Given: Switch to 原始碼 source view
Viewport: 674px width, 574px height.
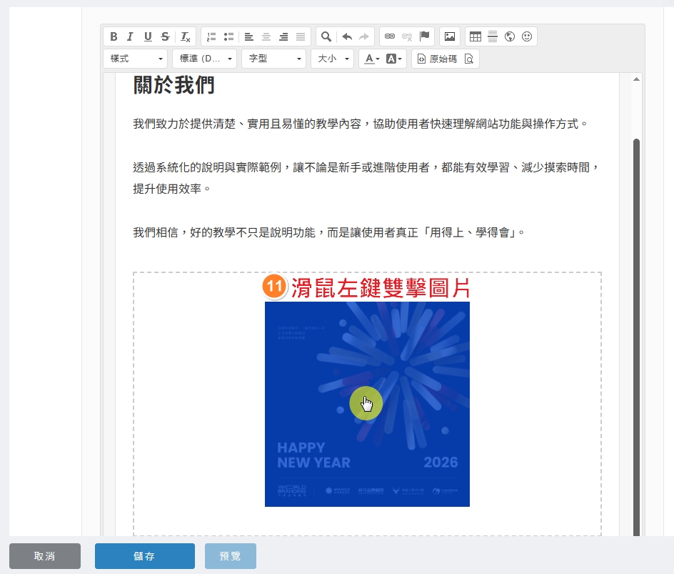Looking at the screenshot, I should (437, 59).
